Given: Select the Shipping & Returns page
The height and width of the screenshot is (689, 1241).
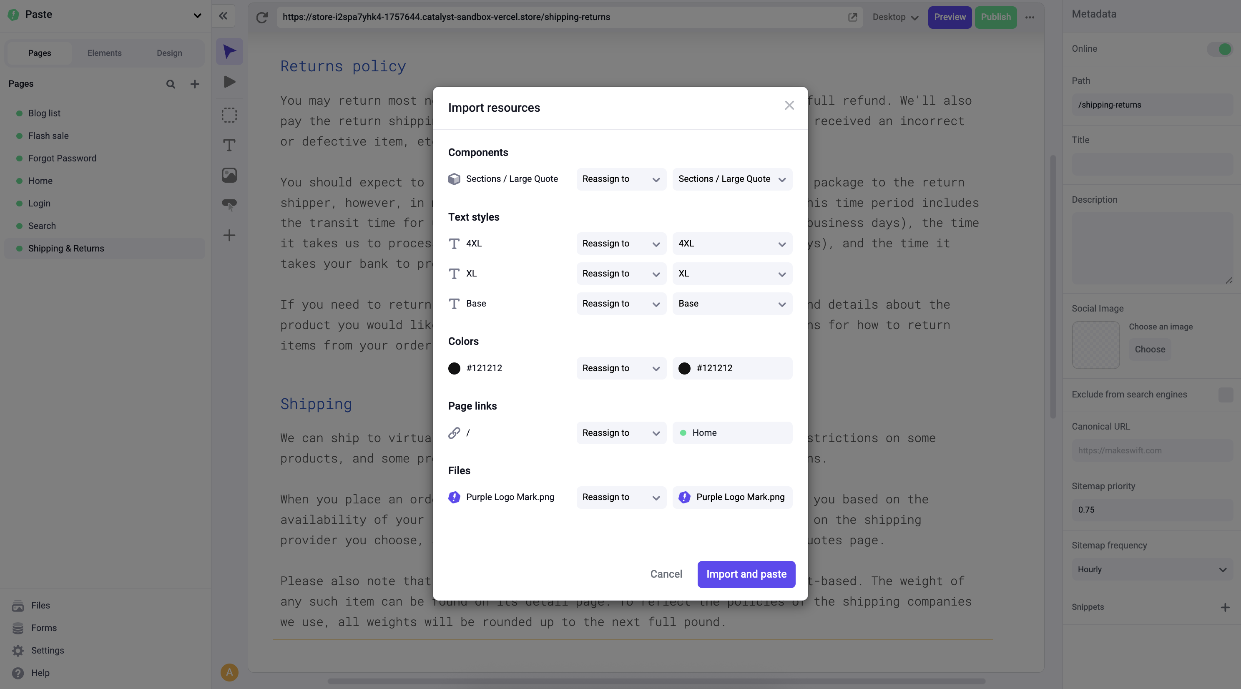Looking at the screenshot, I should [66, 248].
